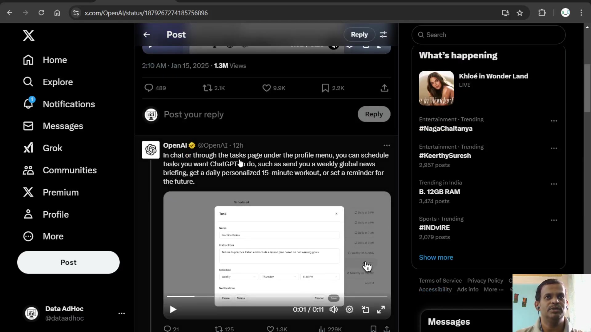591x332 pixels.
Task: Toggle picture-in-picture on the video
Action: [x=365, y=309]
